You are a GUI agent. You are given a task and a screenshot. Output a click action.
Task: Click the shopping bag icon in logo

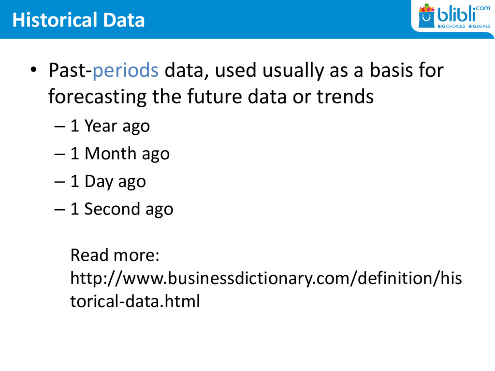[426, 16]
